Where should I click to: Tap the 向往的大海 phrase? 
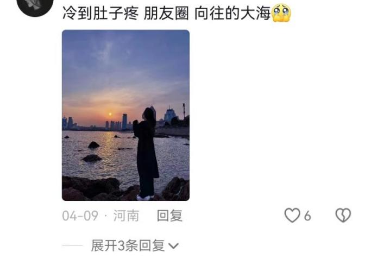pos(232,13)
